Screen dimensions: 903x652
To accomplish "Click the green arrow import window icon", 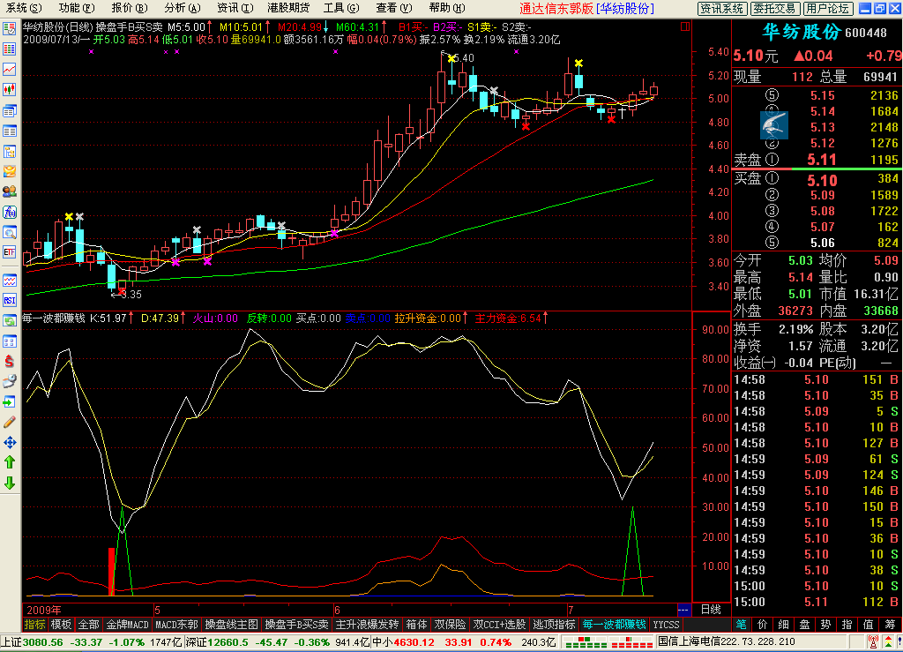I will [x=9, y=401].
